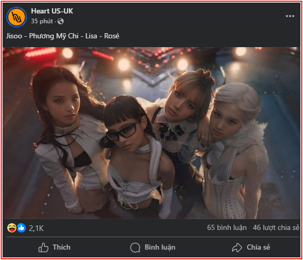Open the post photo of four women
Image resolution: width=303 pixels, height=260 pixels.
[x=151, y=133]
